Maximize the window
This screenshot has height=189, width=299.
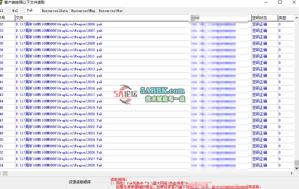pos(280,2)
